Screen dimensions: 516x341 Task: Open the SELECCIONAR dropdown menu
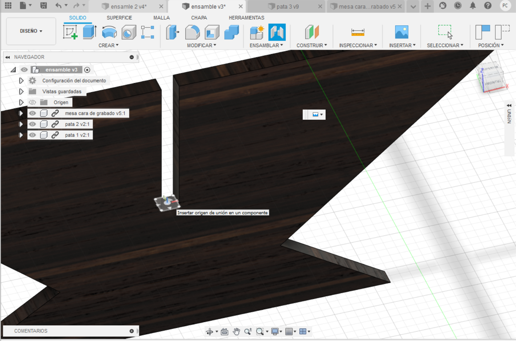click(445, 45)
